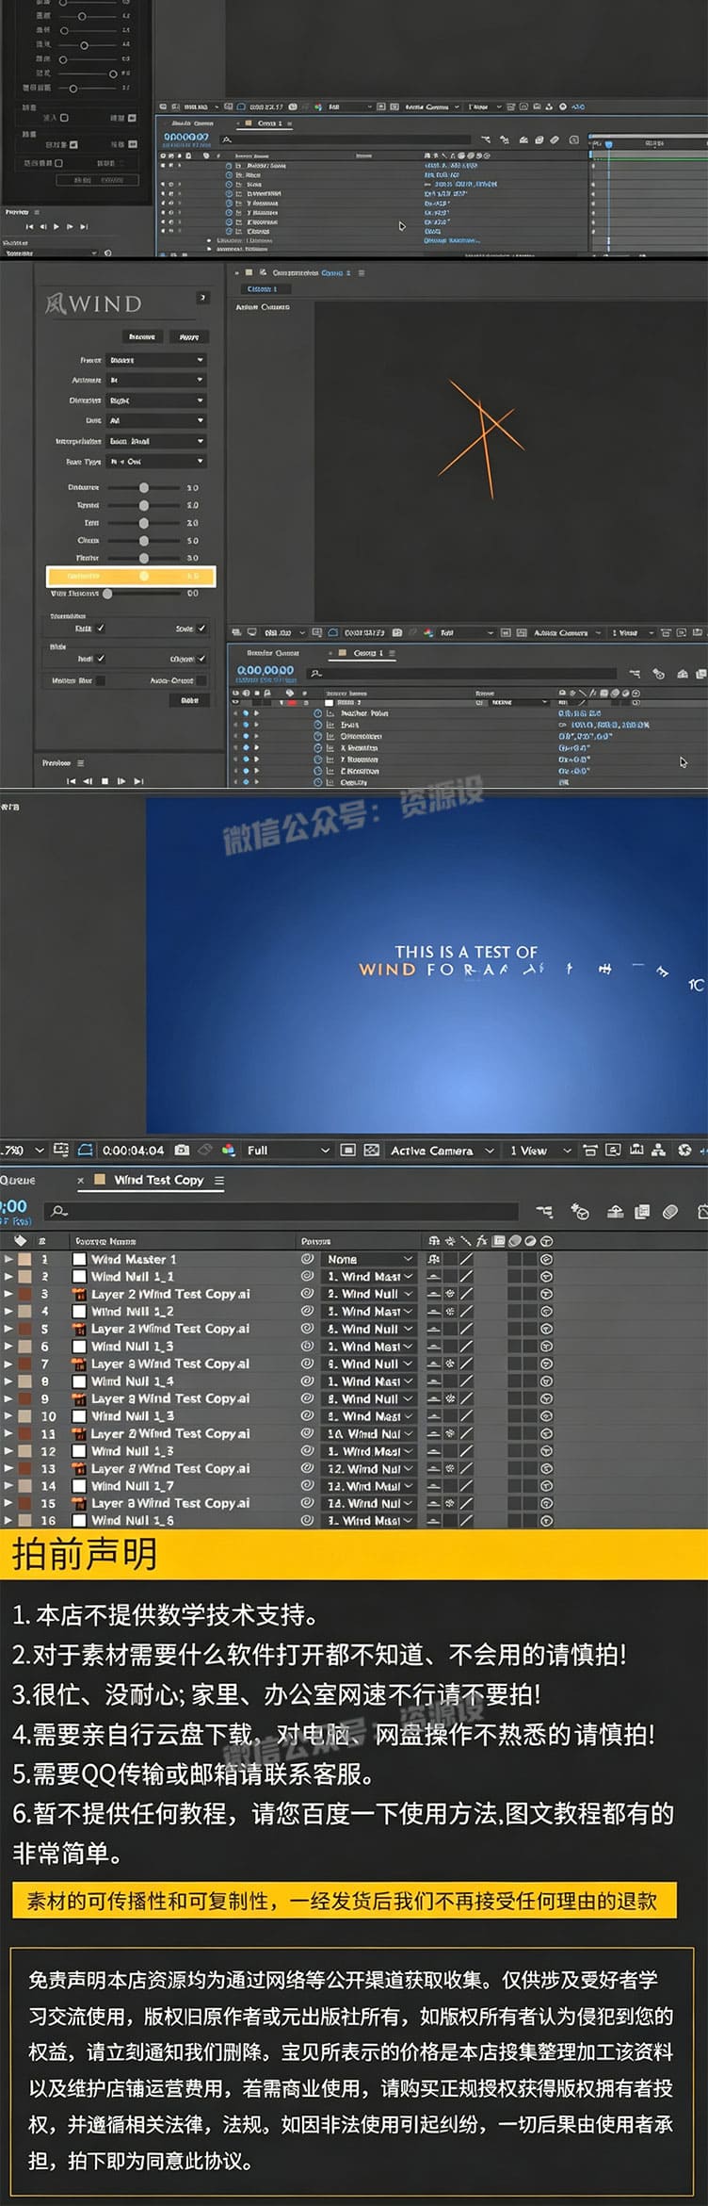Enable Motion Blur icon in Wind Test Copy timeline
Screen dimensions: 708x2206
pyautogui.click(x=670, y=1211)
